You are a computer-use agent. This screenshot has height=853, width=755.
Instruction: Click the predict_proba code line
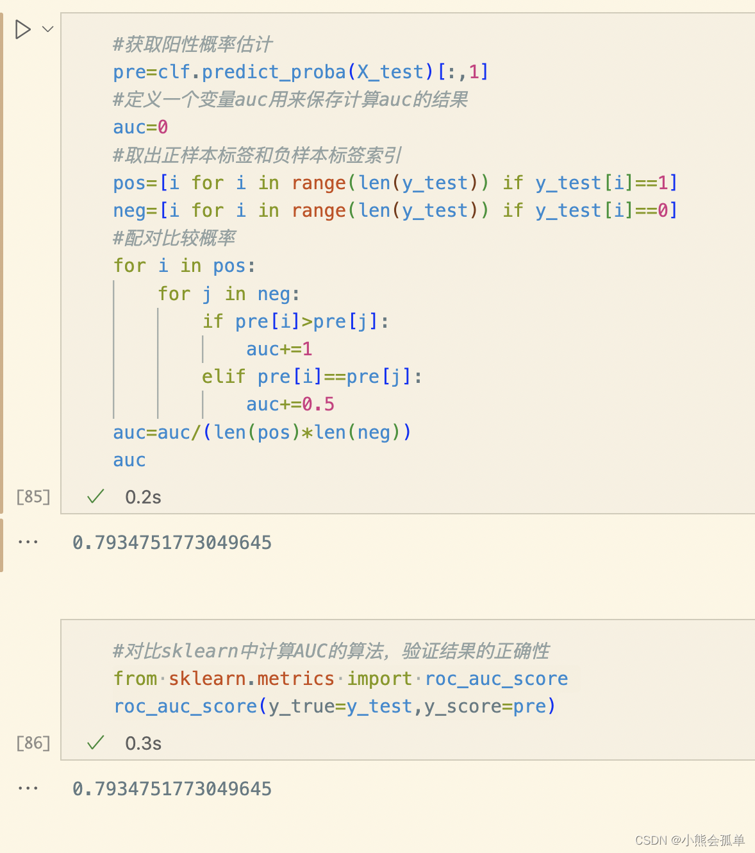point(300,72)
